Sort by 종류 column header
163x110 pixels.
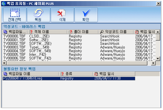[76, 74]
